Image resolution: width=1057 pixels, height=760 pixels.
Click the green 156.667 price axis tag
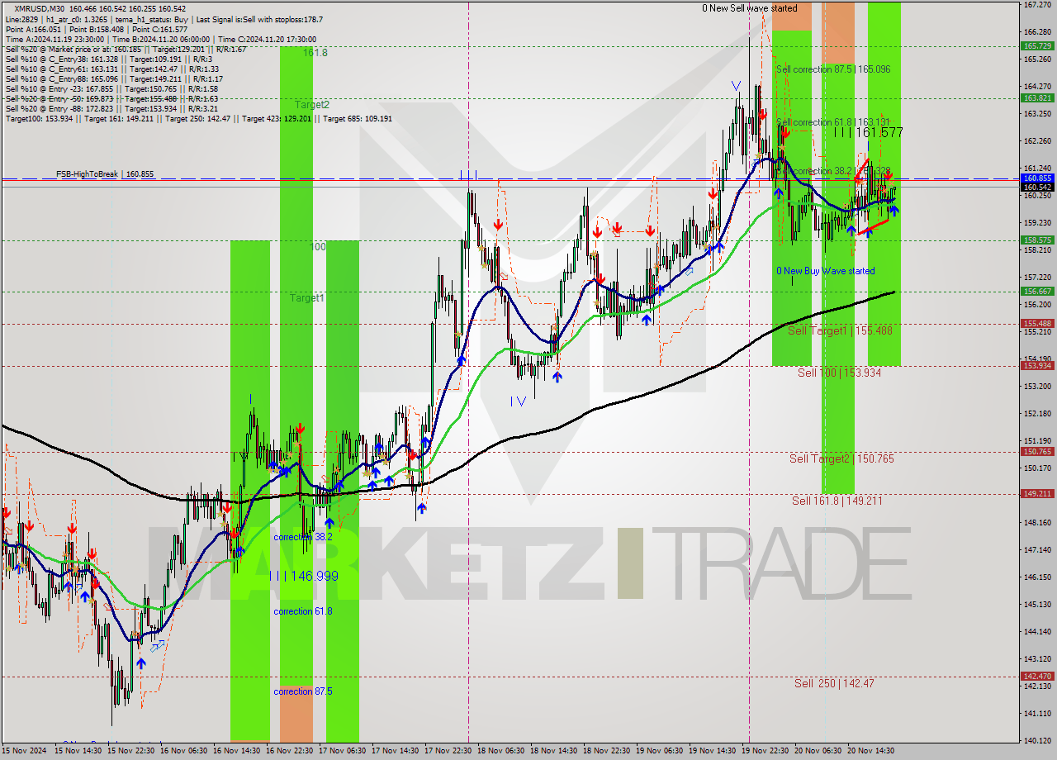click(x=1037, y=292)
